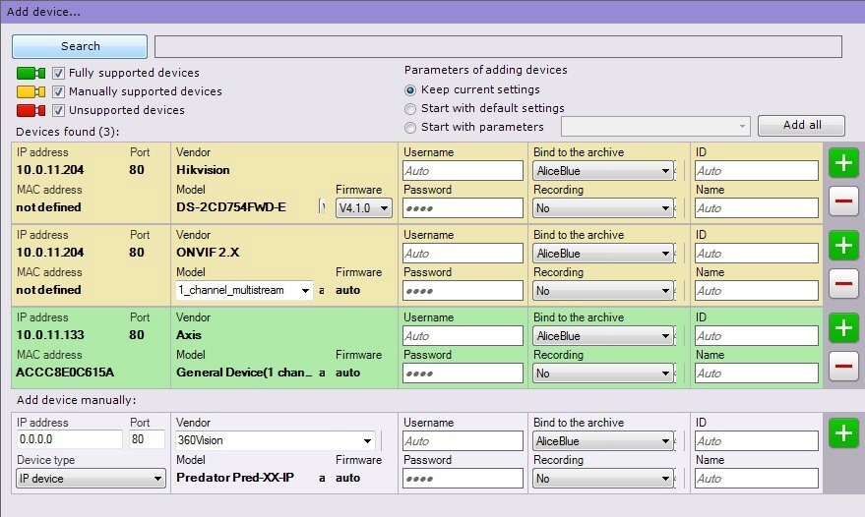Click the Search button
The height and width of the screenshot is (517, 865).
coord(80,46)
